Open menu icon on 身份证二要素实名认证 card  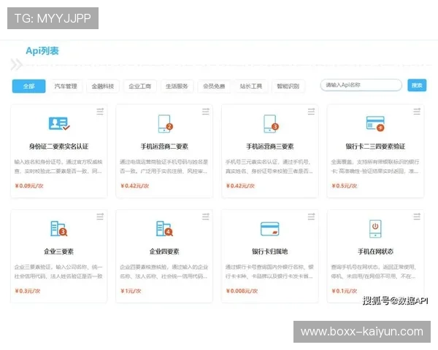100,112
